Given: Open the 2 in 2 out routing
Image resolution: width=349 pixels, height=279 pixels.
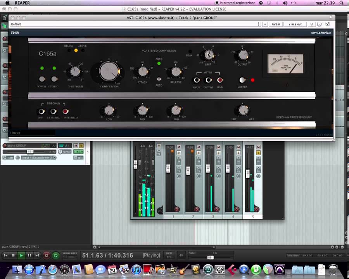Looking at the screenshot, I should pyautogui.click(x=295, y=24).
